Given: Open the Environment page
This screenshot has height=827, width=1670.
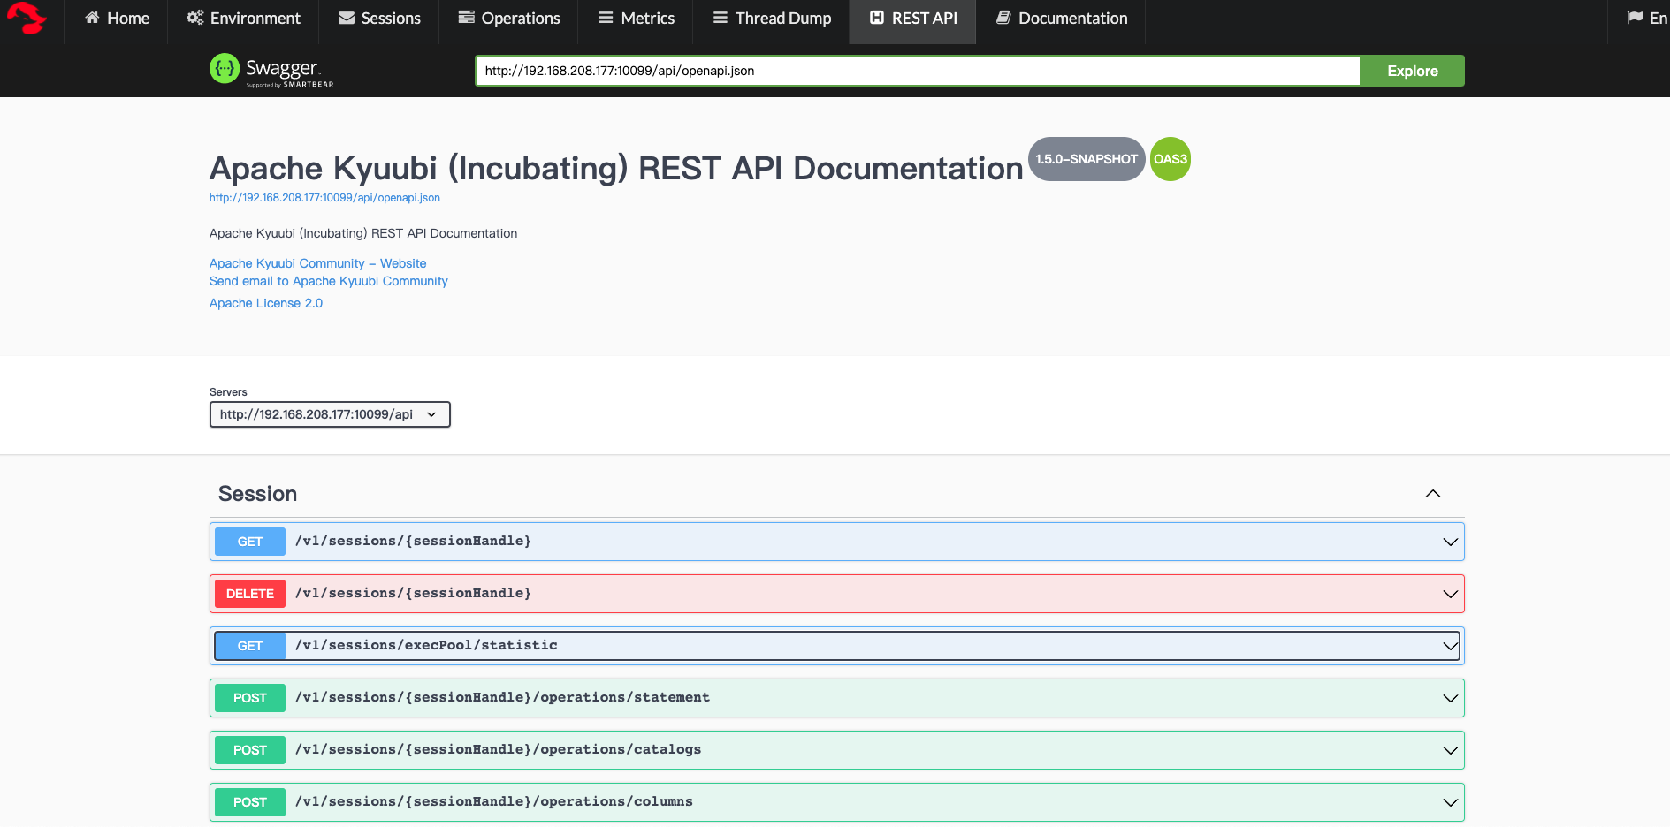Looking at the screenshot, I should pyautogui.click(x=243, y=18).
